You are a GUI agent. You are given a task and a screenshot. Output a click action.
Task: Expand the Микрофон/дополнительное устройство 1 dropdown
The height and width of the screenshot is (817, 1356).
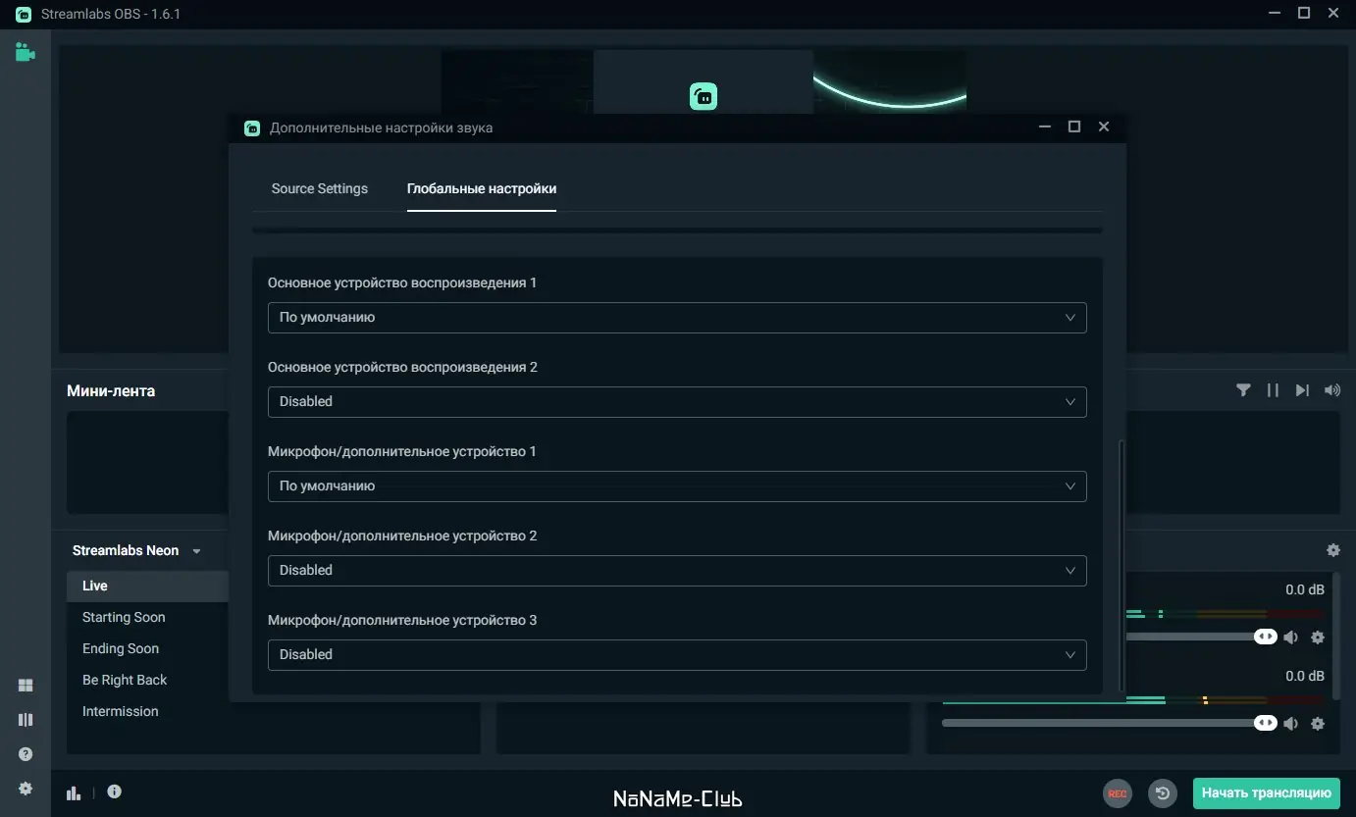[677, 486]
